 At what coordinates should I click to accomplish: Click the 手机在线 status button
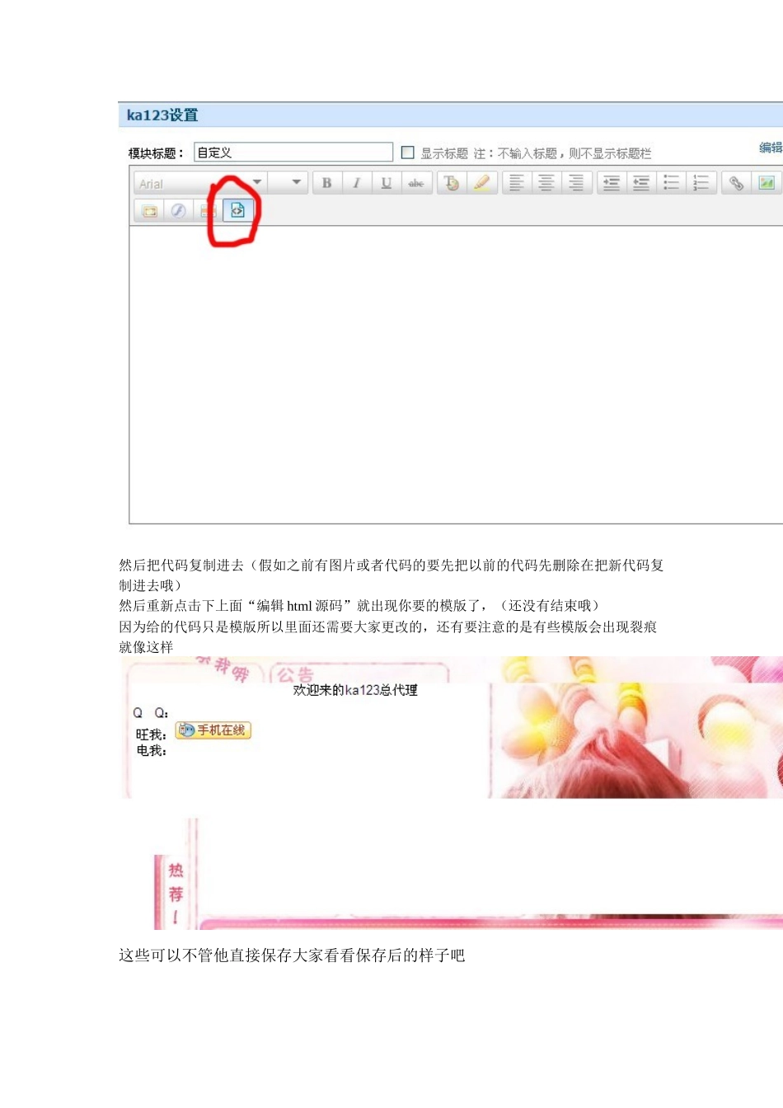point(213,730)
